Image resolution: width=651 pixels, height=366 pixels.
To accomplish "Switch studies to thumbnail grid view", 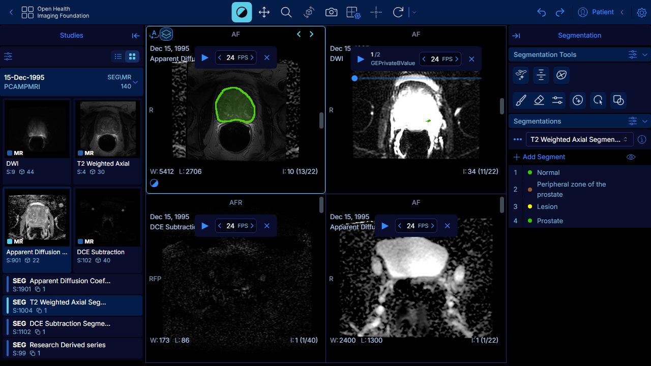I will [132, 56].
